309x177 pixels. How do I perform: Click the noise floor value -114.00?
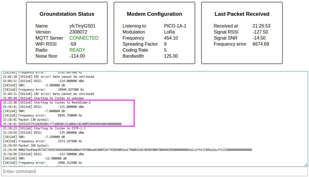click(x=77, y=56)
